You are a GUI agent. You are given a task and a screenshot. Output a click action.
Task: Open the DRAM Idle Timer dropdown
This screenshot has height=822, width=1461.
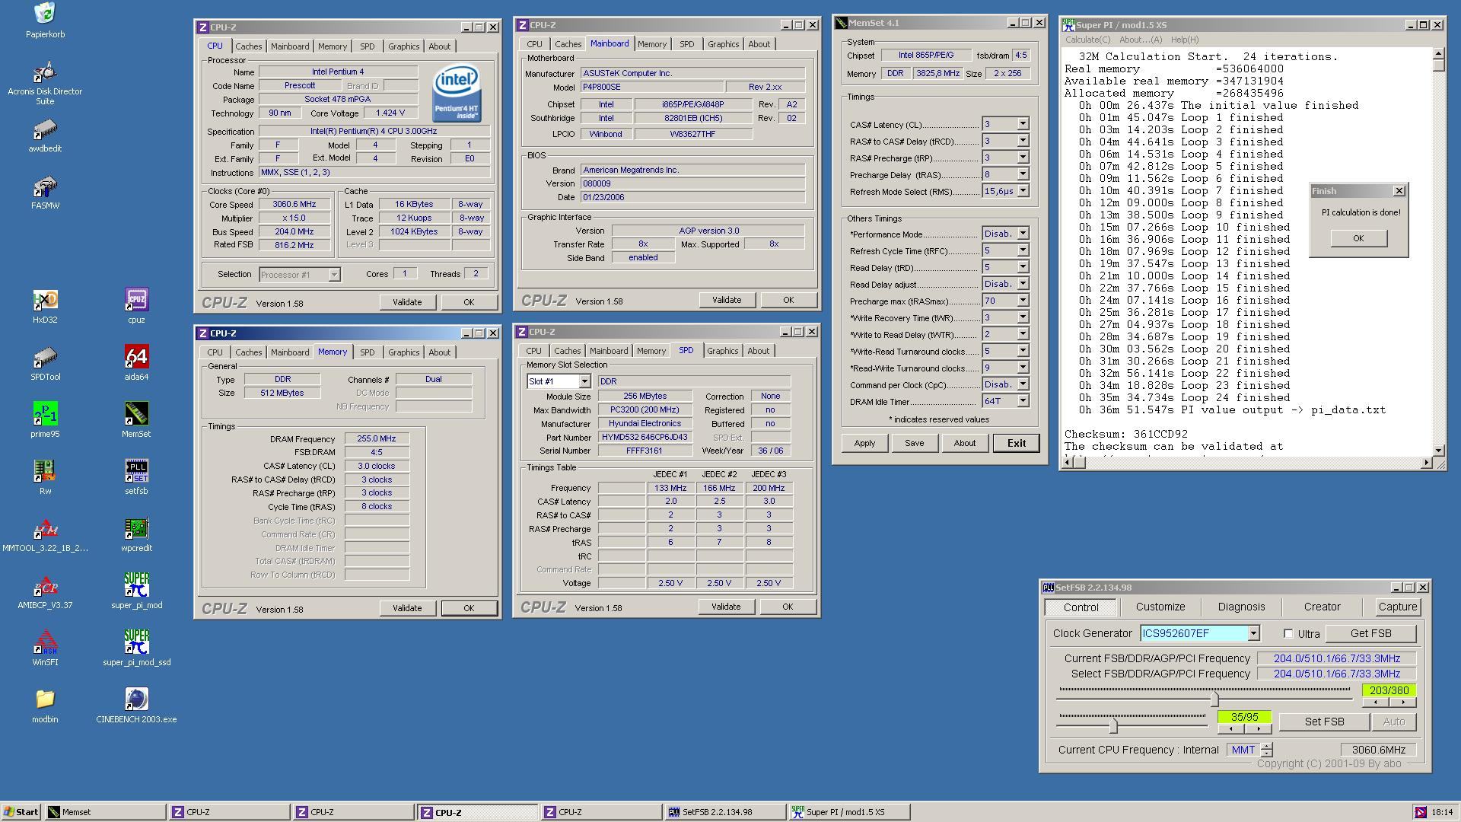[x=1023, y=401]
